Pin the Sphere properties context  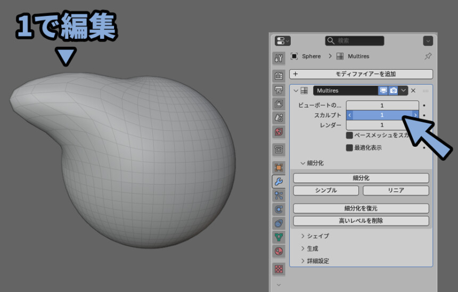[428, 56]
